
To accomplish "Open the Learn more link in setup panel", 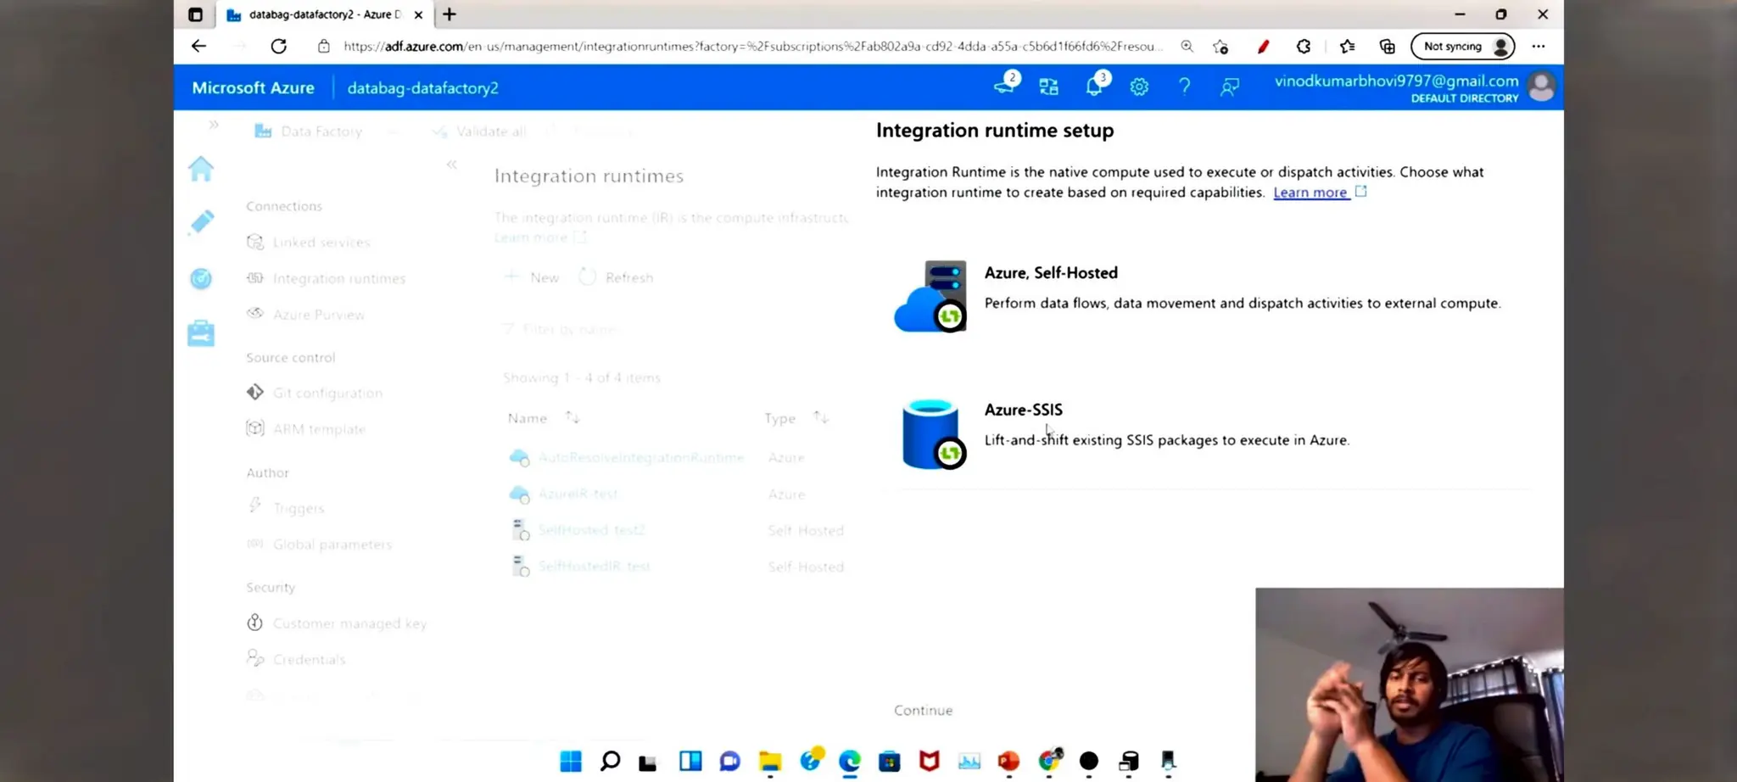I will point(1310,193).
